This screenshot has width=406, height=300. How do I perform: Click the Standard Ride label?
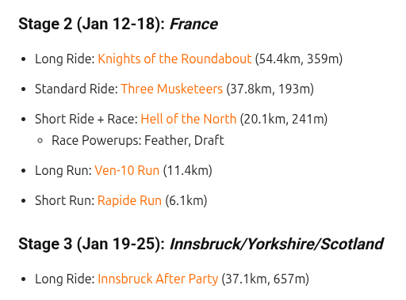76,89
